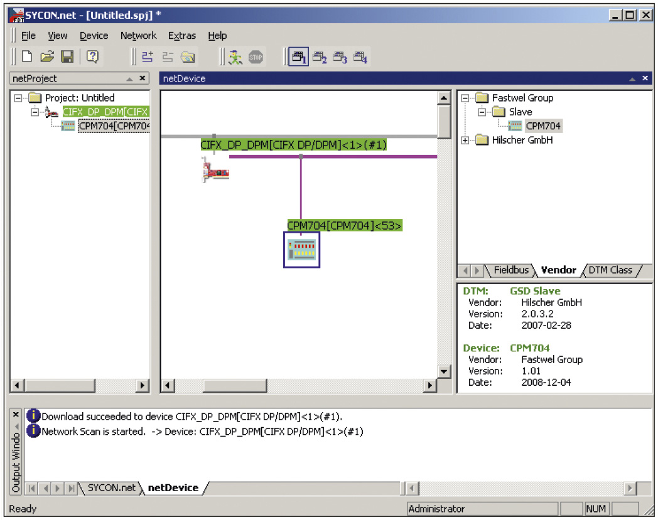The image size is (658, 520).
Task: Open the View menu
Action: coord(58,36)
